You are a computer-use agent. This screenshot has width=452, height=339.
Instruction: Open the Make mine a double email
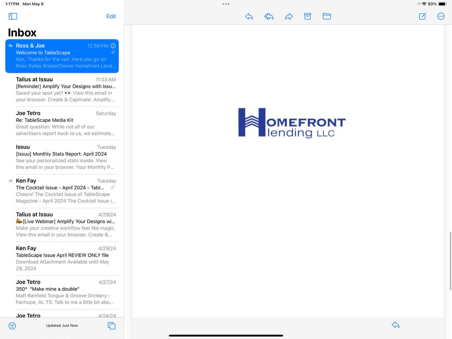62,292
